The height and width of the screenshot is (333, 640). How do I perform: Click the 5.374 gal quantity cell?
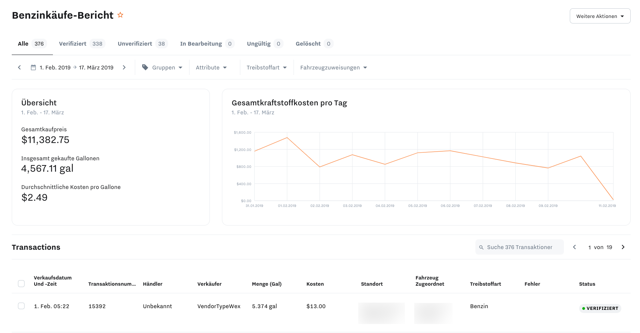tap(264, 306)
